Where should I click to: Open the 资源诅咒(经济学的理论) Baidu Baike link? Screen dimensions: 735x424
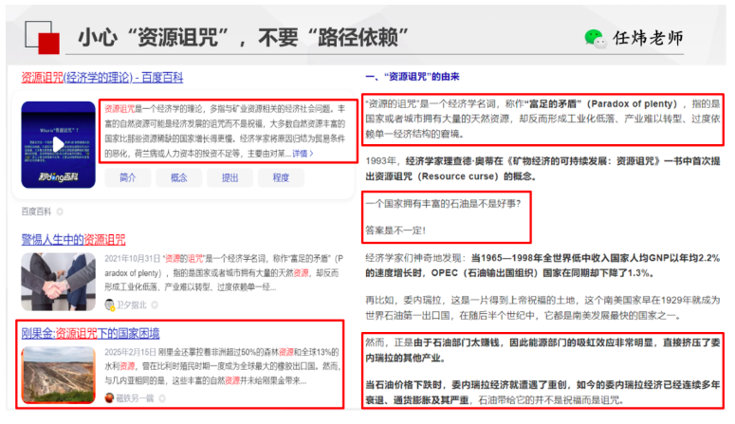(101, 77)
